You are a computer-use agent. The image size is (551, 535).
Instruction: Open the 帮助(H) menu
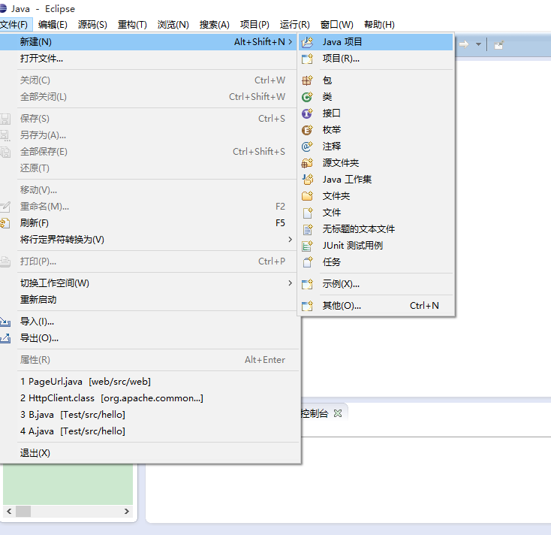[x=380, y=25]
